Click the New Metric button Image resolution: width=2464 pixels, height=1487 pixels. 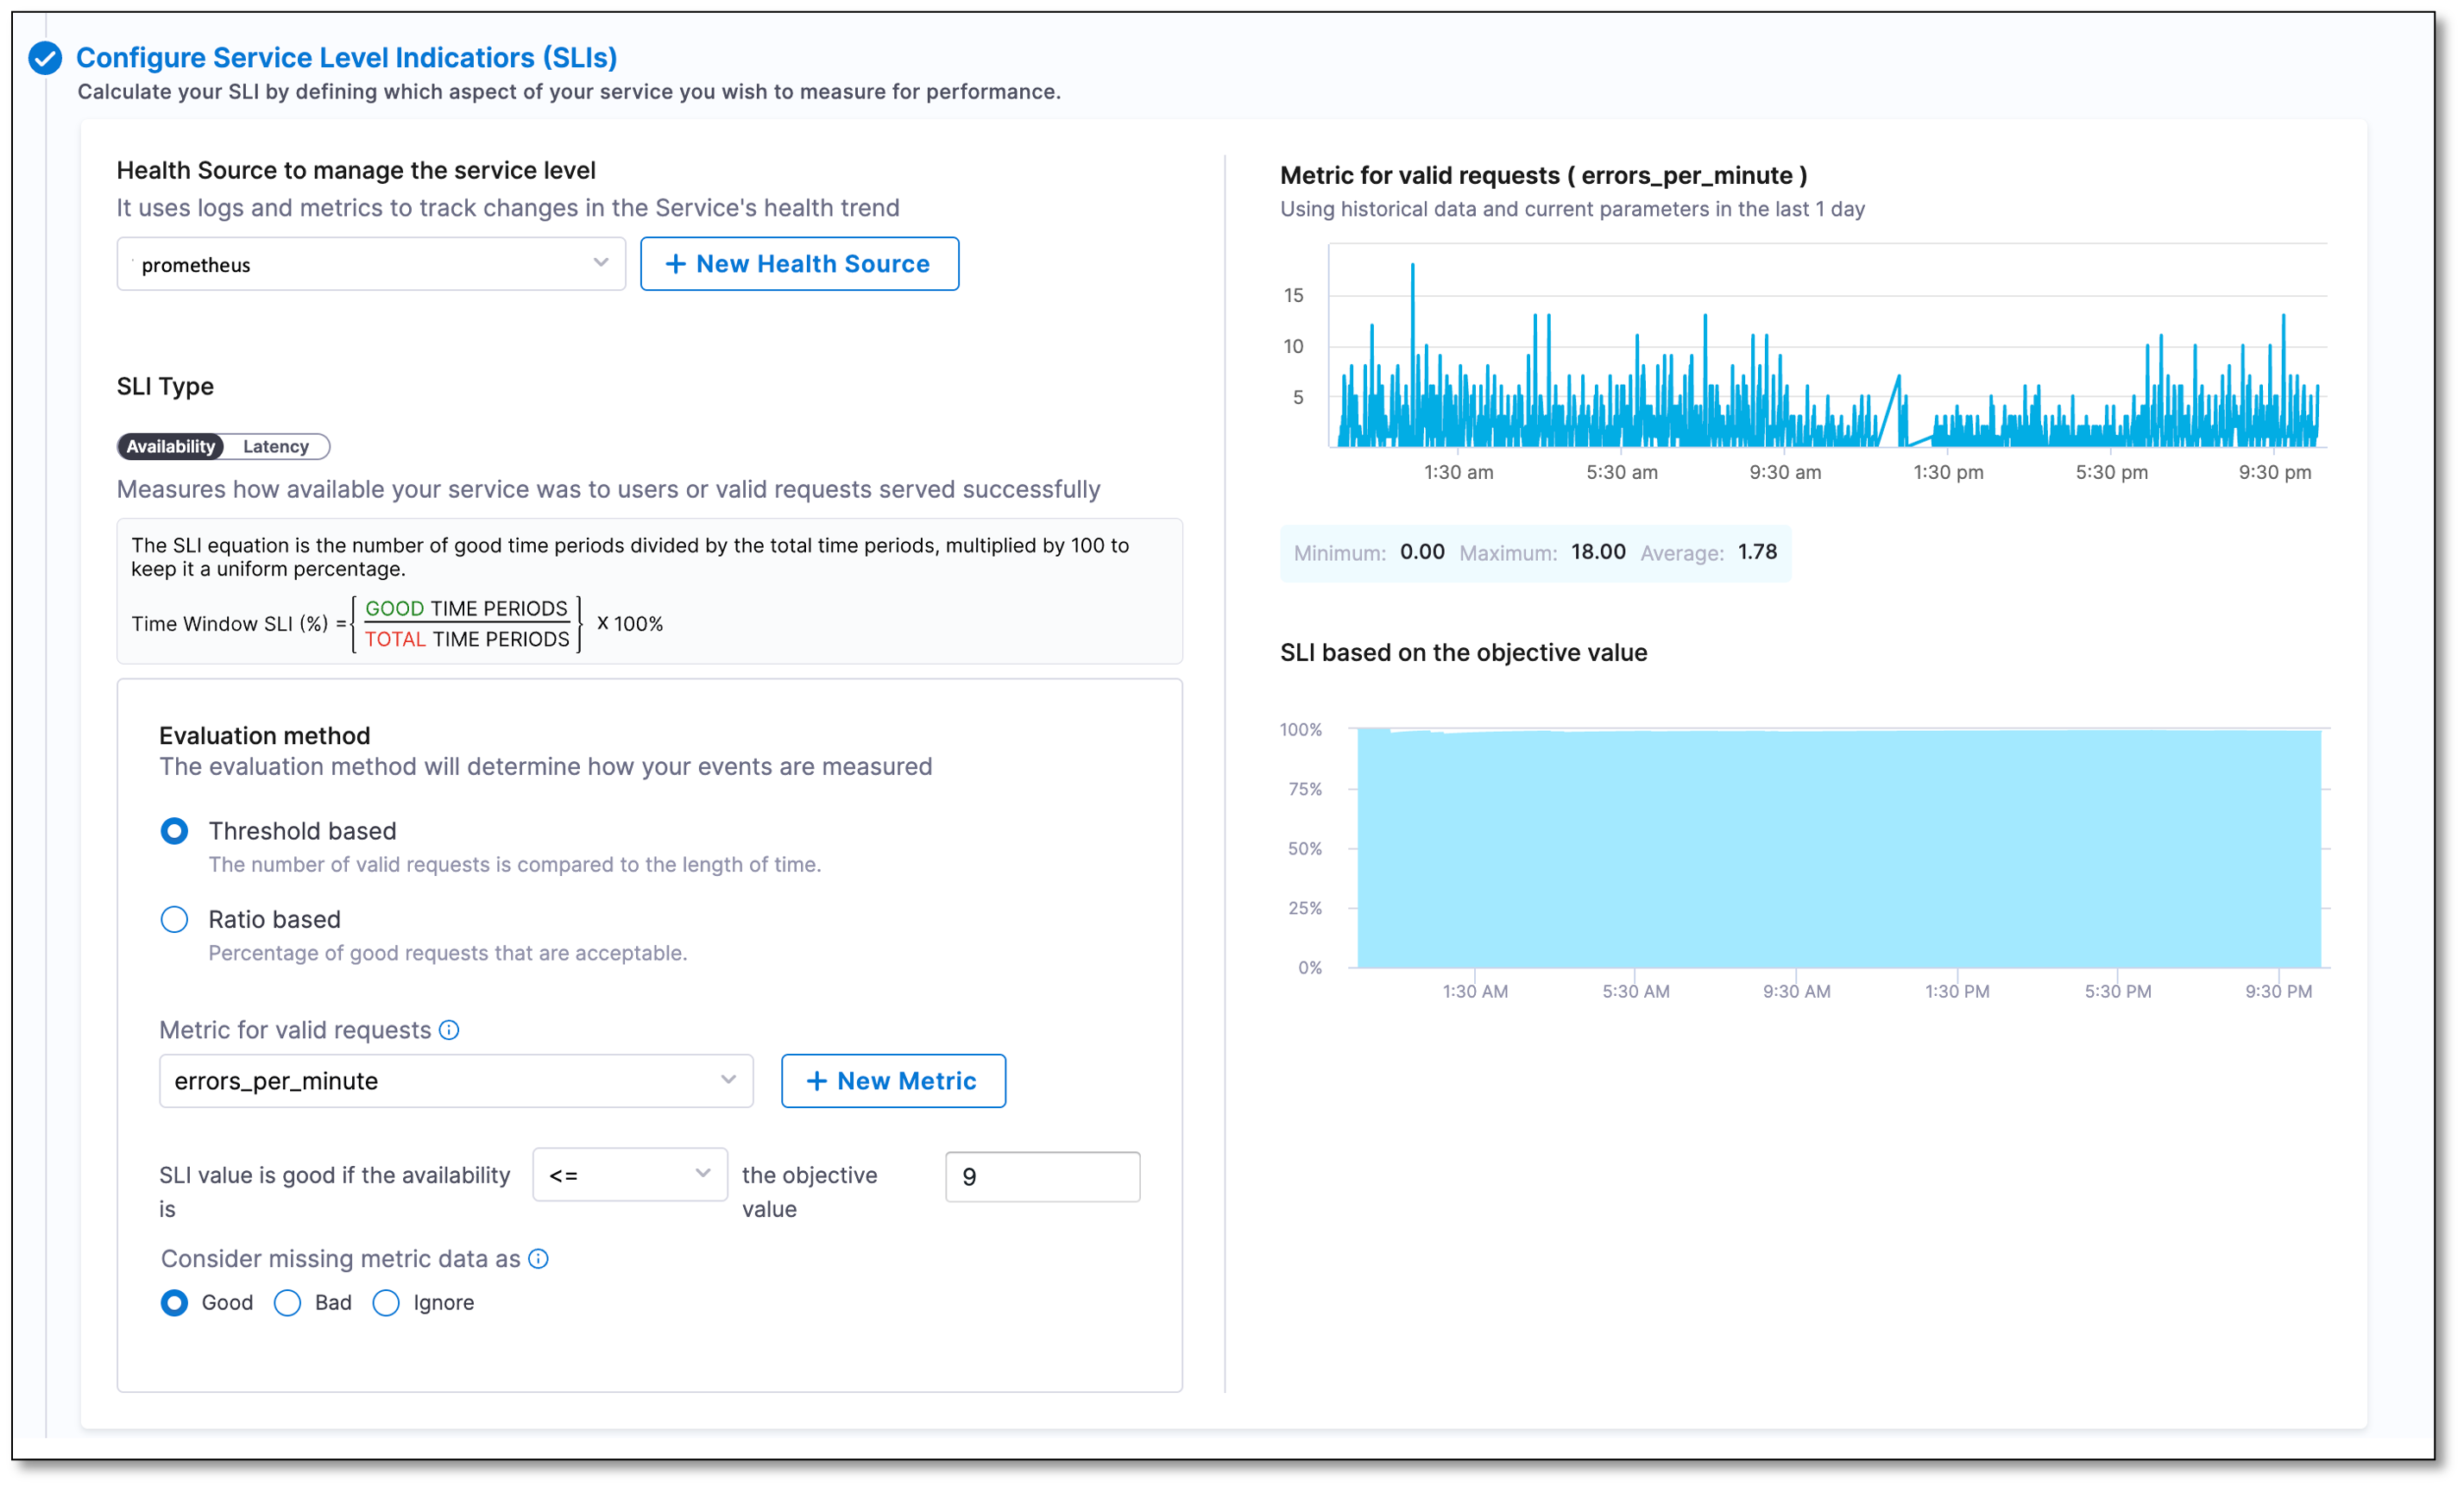click(893, 1081)
